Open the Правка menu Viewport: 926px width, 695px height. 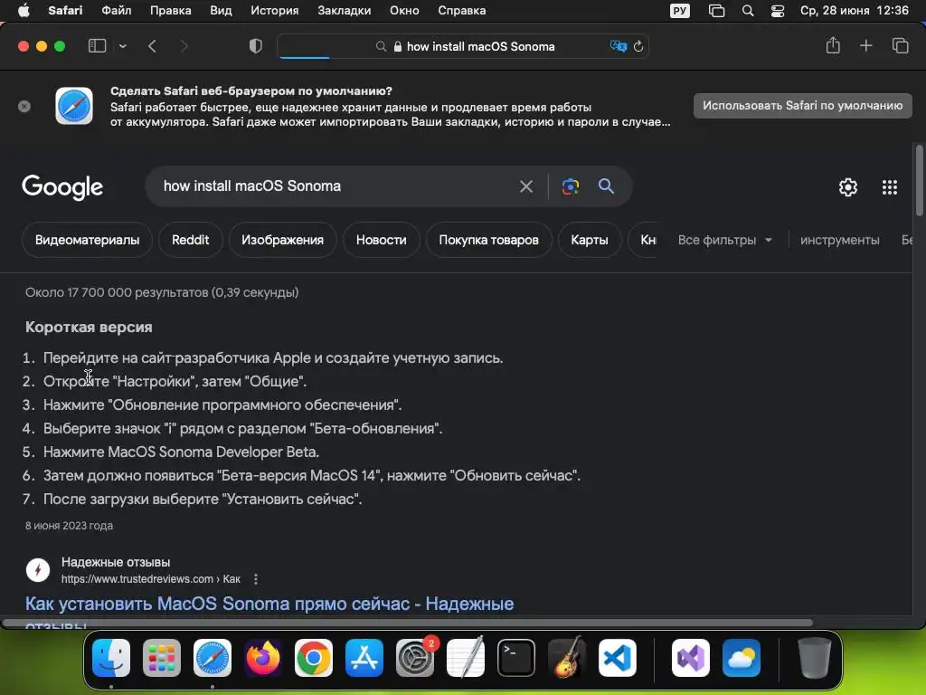pyautogui.click(x=170, y=11)
